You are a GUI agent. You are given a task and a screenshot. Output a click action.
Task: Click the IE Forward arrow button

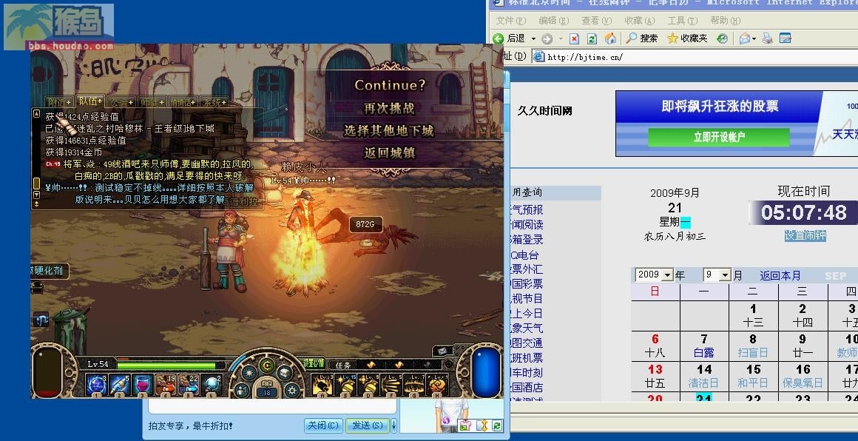point(547,38)
